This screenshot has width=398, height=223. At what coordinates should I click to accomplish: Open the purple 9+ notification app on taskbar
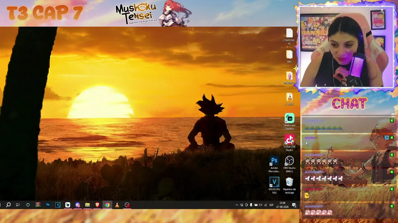[78, 205]
